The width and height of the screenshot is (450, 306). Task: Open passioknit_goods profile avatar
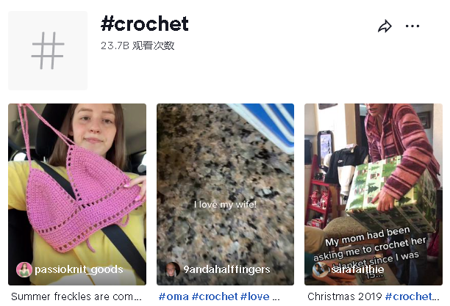(x=24, y=269)
